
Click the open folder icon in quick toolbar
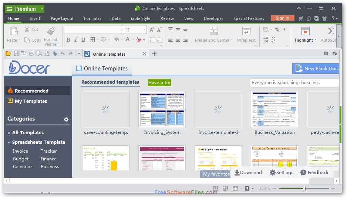[8, 53]
